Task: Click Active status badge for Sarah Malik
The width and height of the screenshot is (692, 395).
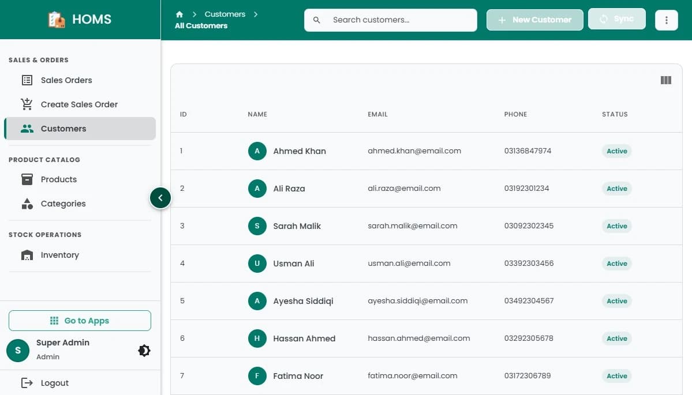Action: pos(616,226)
